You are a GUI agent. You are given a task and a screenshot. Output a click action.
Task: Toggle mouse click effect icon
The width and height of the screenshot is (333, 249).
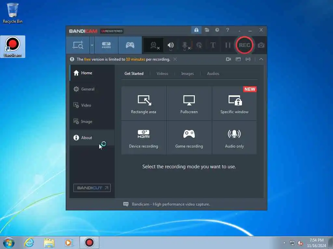point(199,45)
